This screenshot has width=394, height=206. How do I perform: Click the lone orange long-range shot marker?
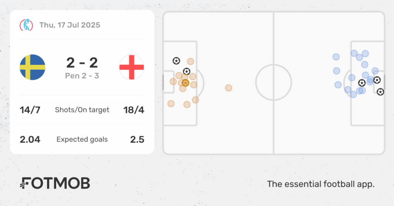pyautogui.click(x=229, y=88)
